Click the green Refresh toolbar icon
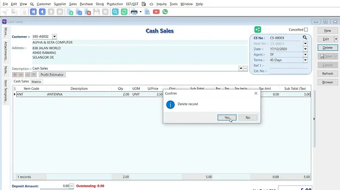This screenshot has height=190, width=340. (x=124, y=12)
